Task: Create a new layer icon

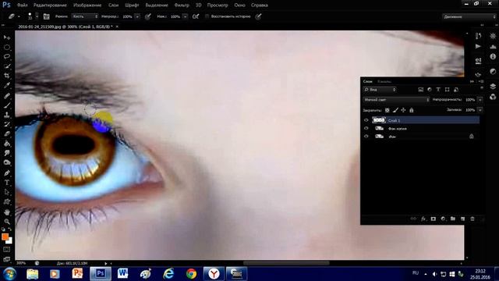Action: coord(462,219)
